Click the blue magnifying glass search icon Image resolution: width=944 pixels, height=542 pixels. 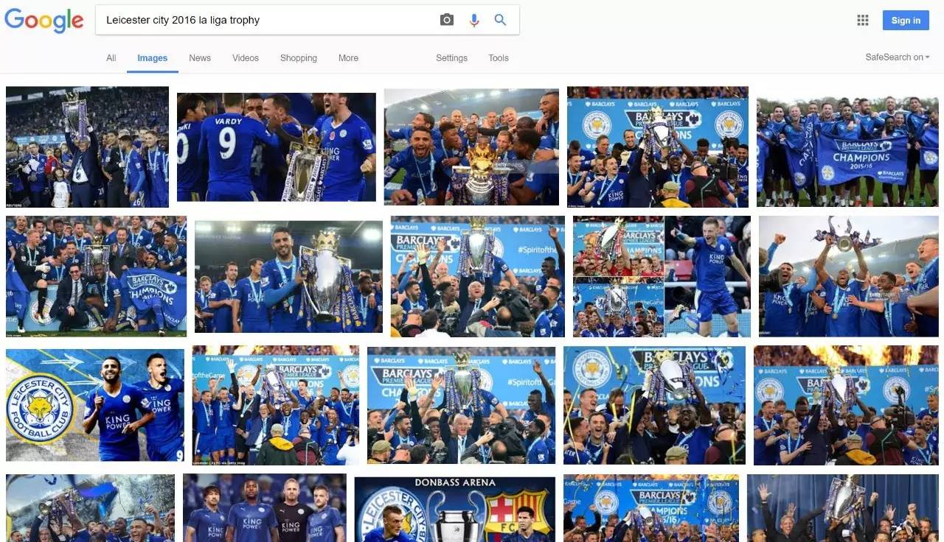pos(500,20)
